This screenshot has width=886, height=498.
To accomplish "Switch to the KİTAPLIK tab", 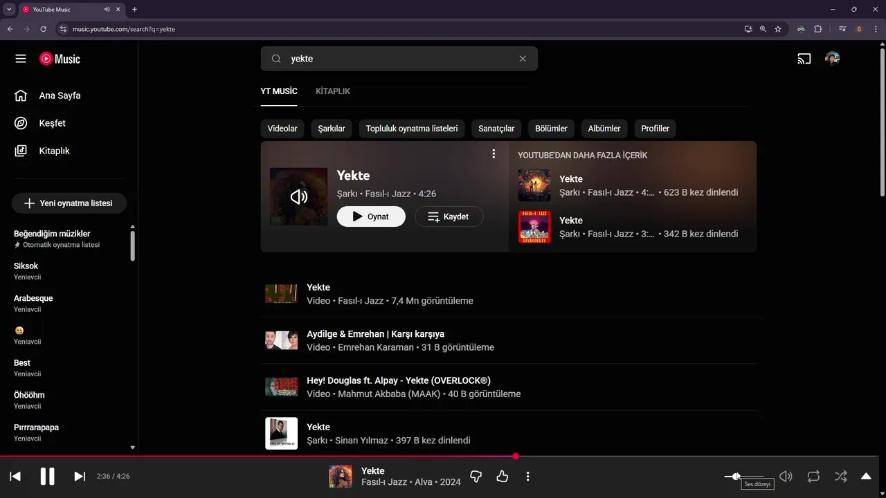I will pyautogui.click(x=333, y=91).
